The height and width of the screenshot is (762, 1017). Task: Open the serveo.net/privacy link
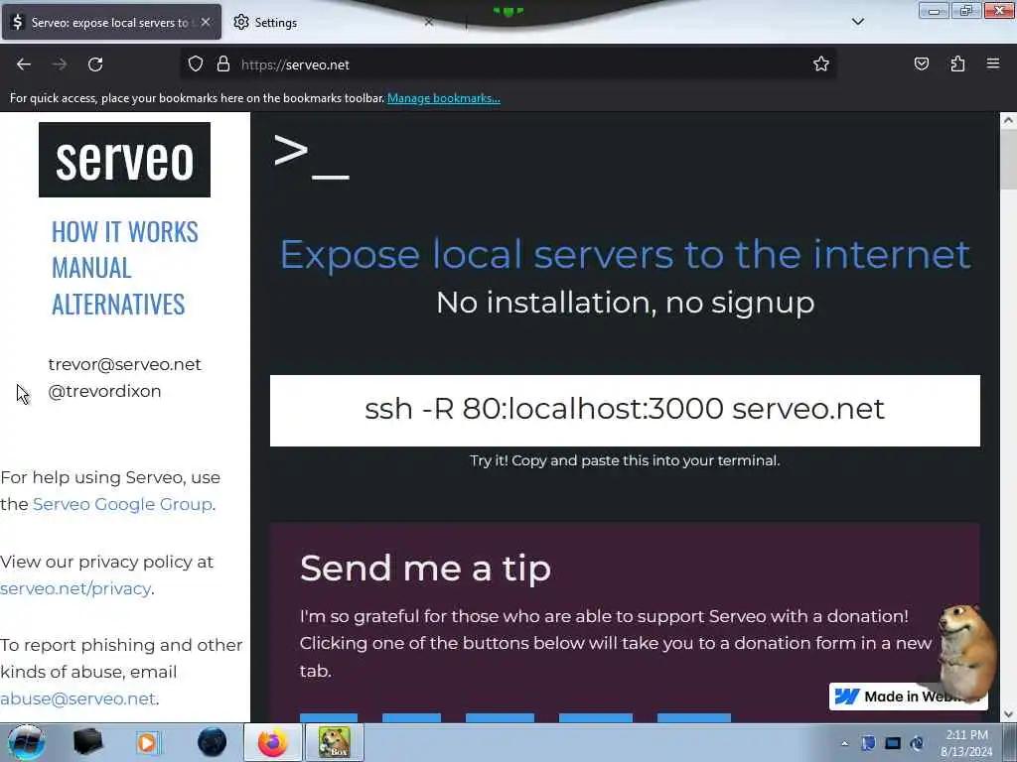coord(75,588)
